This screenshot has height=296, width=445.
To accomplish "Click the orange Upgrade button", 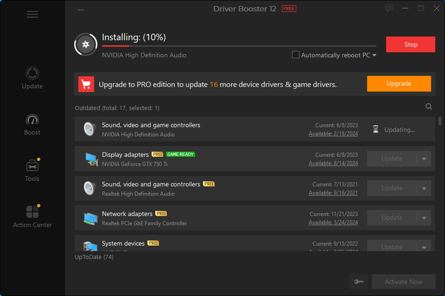I will pyautogui.click(x=399, y=84).
